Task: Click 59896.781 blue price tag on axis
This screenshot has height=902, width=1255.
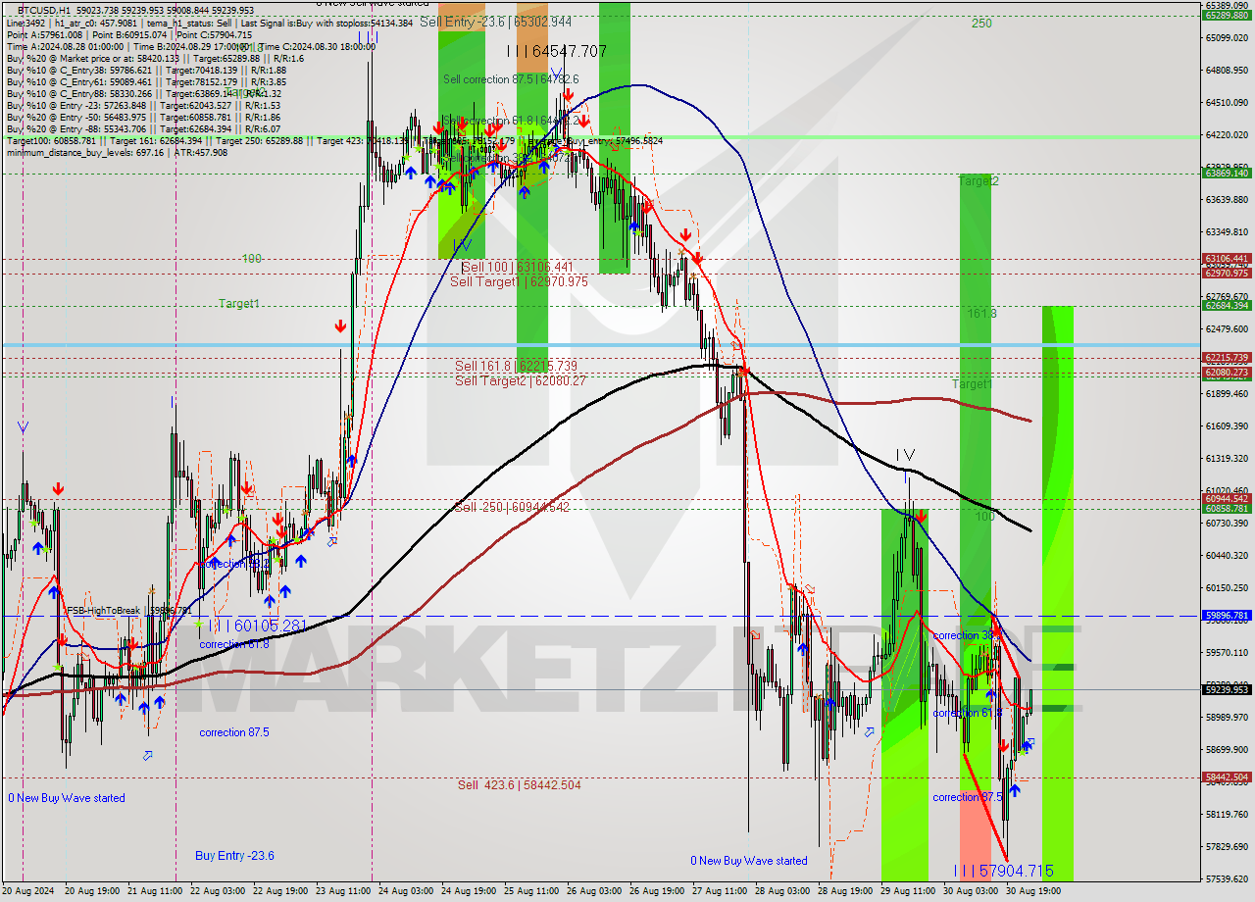Action: 1227,616
